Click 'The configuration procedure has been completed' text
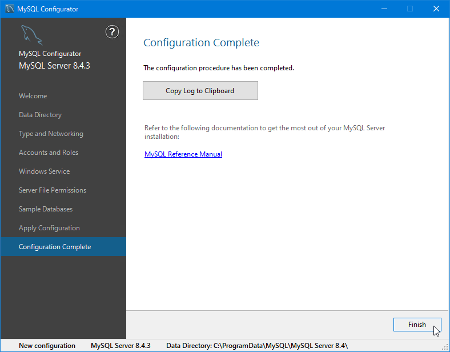Screen dimensions: 450x352 [x=219, y=68]
